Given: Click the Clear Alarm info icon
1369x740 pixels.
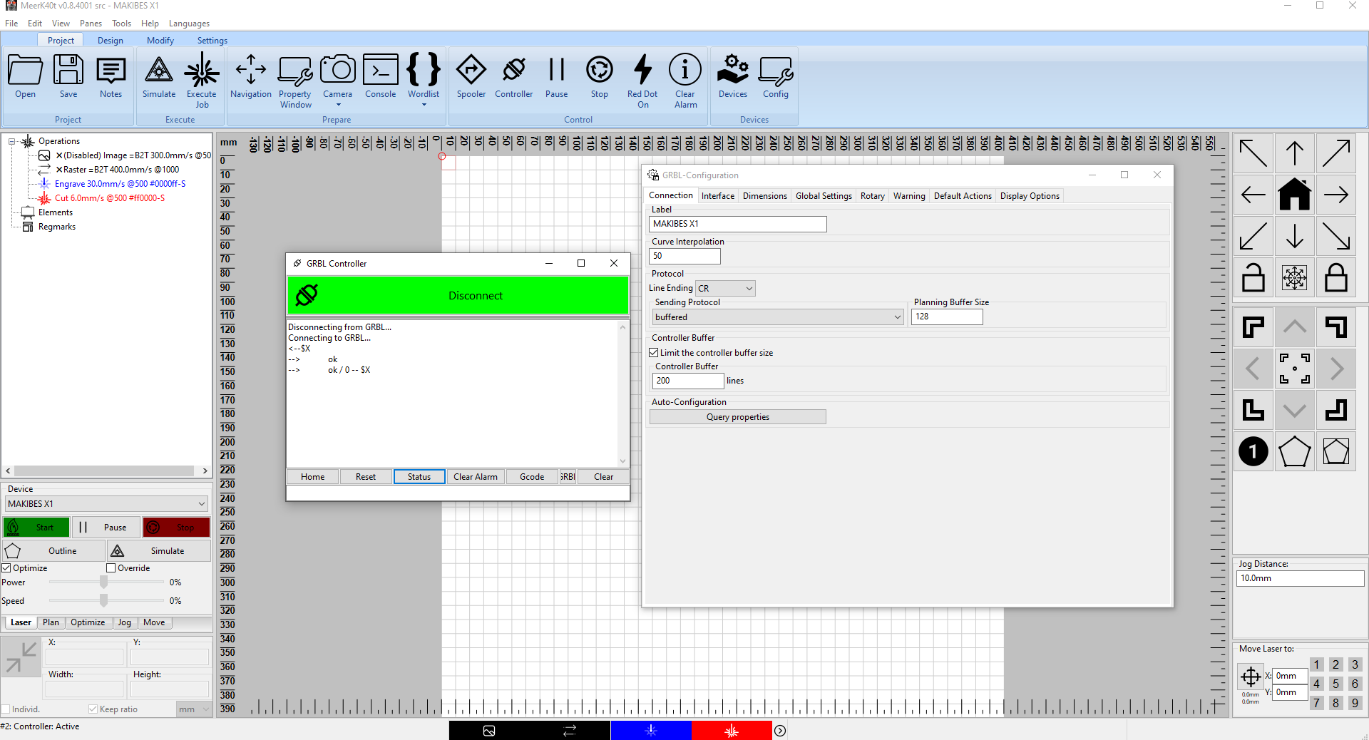Looking at the screenshot, I should pyautogui.click(x=685, y=81).
